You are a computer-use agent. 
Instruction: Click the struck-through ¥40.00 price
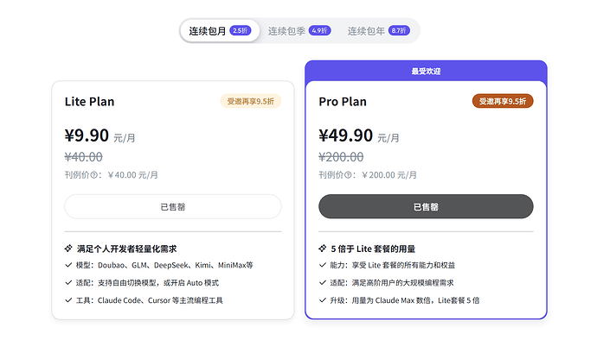pyautogui.click(x=83, y=157)
